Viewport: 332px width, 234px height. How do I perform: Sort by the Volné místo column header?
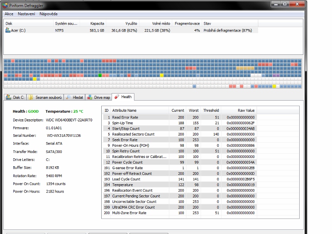click(156, 24)
